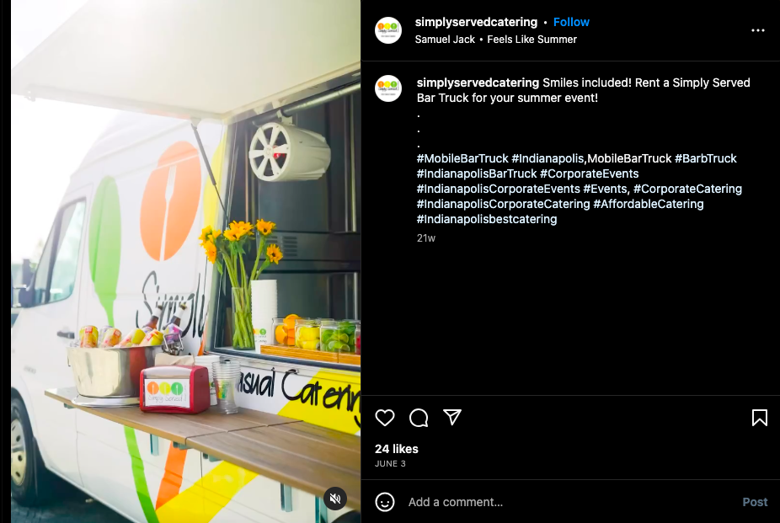Open the emoji picker smiley icon

(x=385, y=502)
